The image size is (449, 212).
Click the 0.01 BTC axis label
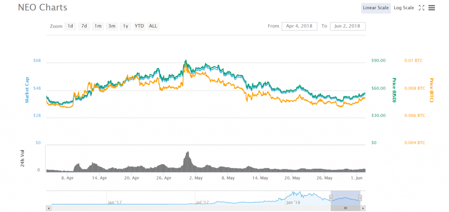pyautogui.click(x=413, y=60)
